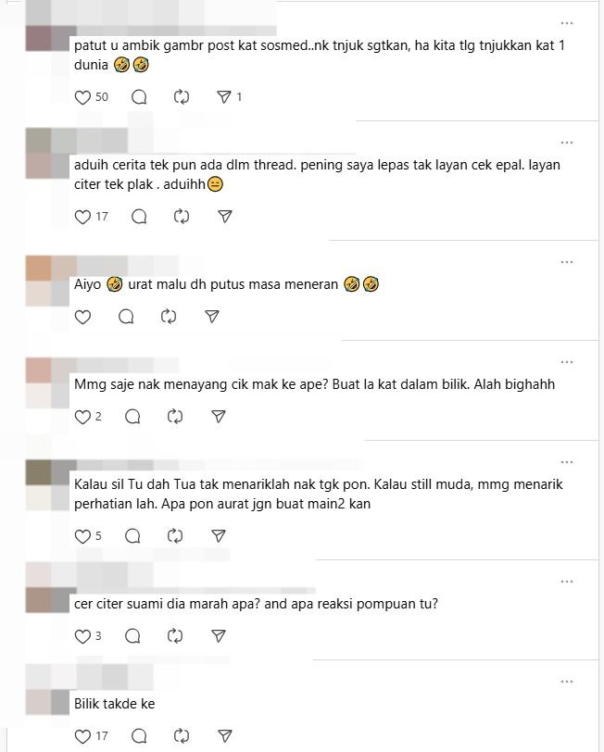Like the 'aduih cerita tek' comment

point(82,217)
